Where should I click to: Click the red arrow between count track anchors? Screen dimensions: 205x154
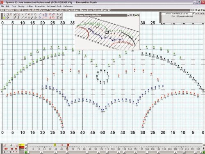tap(62, 145)
